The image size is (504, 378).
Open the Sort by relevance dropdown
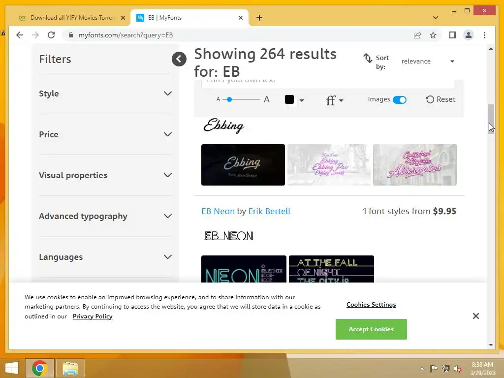coord(428,61)
